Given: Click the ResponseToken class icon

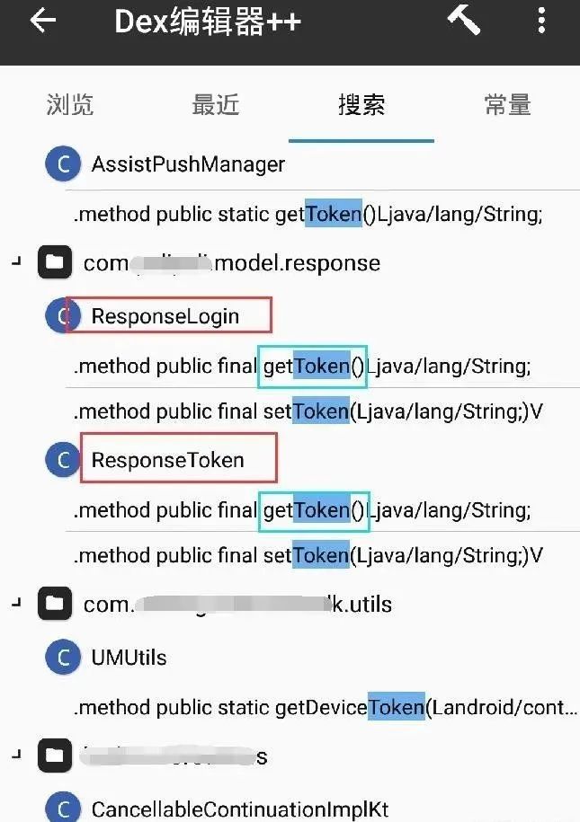Looking at the screenshot, I should coord(63,460).
